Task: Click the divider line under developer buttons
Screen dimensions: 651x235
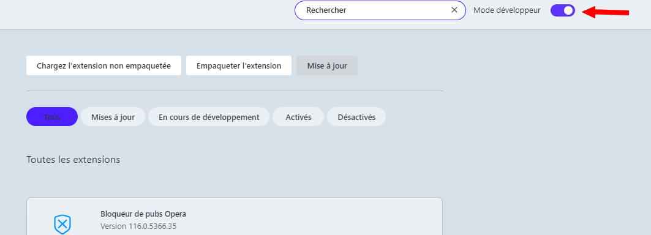Action: pyautogui.click(x=235, y=91)
